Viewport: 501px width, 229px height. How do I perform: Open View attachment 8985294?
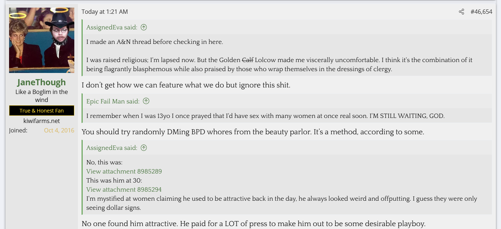[124, 189]
